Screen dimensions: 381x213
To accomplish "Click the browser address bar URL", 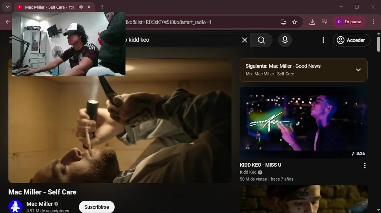I will point(168,22).
